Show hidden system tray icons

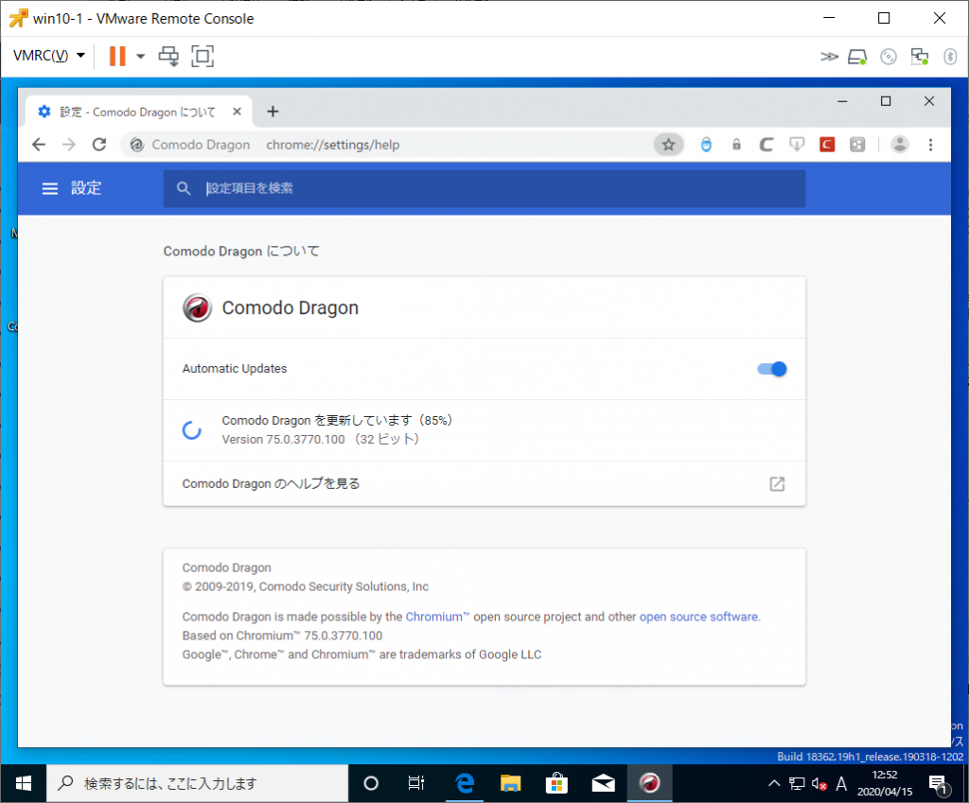[x=774, y=784]
